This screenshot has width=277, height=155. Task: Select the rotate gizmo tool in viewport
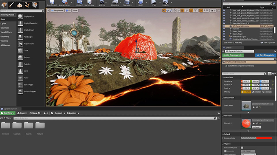[x=167, y=11]
